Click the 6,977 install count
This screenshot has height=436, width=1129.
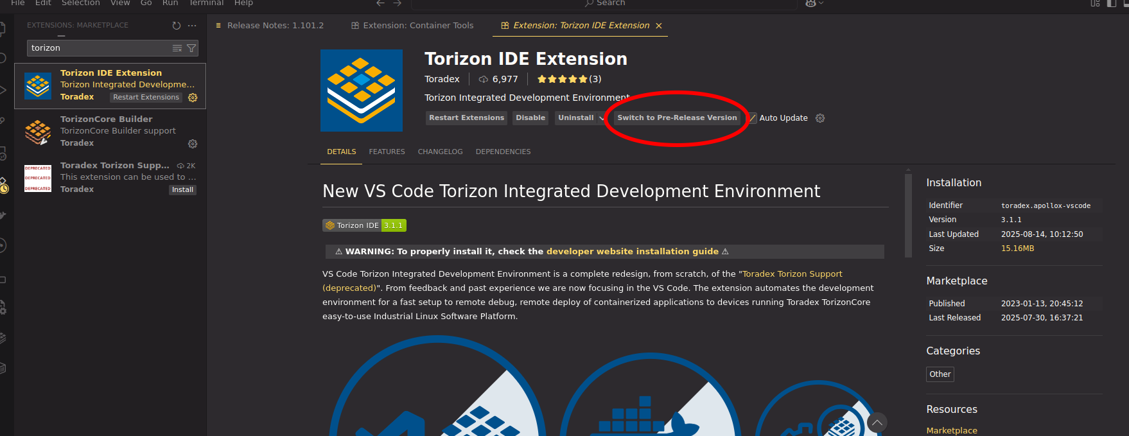505,80
